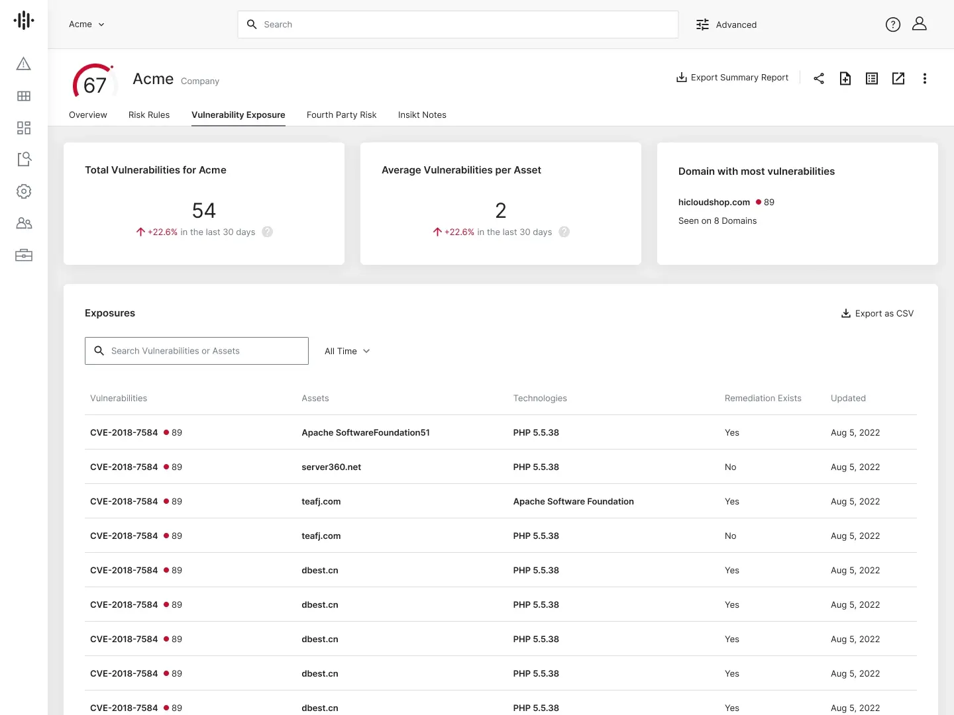Image resolution: width=954 pixels, height=715 pixels.
Task: Open the Insikt Notes tab
Action: (422, 115)
